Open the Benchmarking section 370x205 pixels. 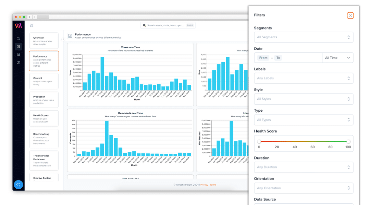coord(44,138)
